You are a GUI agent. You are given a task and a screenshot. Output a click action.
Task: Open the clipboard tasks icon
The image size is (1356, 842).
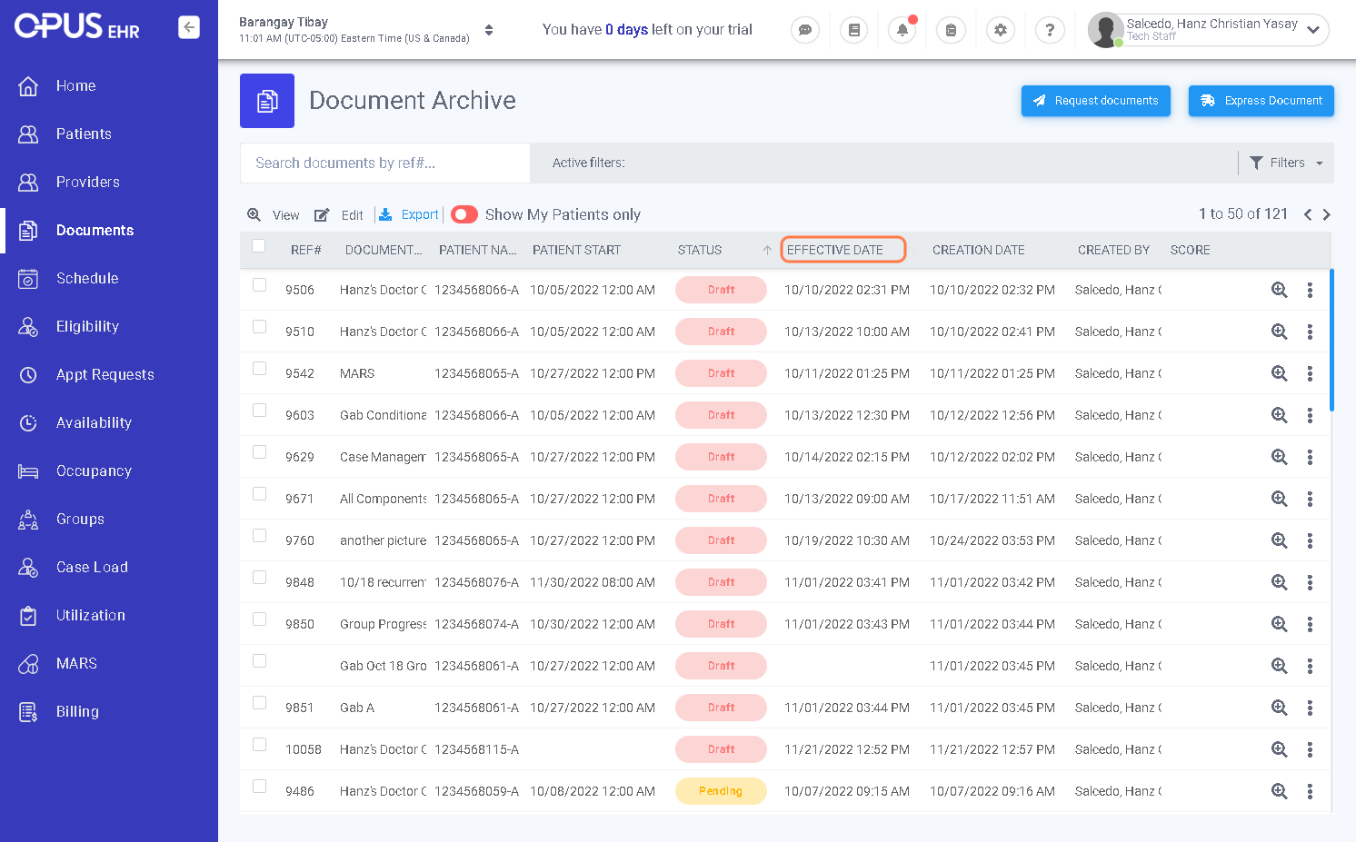pyautogui.click(x=951, y=30)
